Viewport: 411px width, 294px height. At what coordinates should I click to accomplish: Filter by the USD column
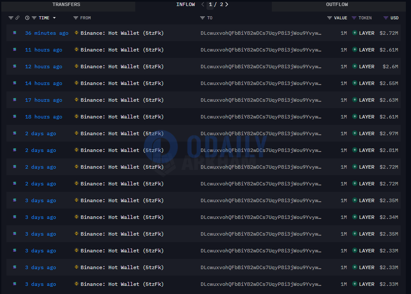[386, 18]
